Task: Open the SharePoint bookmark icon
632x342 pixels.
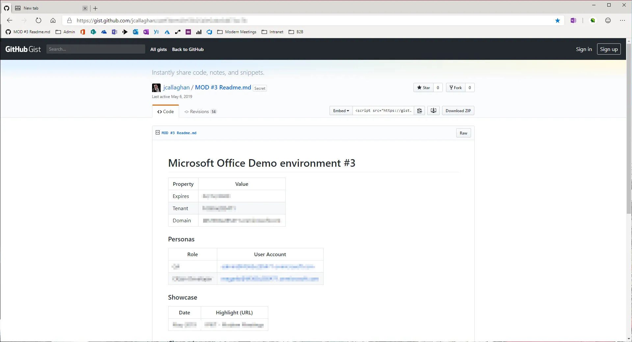Action: (x=93, y=32)
